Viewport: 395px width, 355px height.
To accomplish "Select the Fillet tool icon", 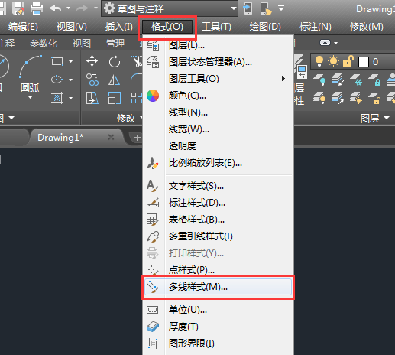I will [137, 80].
